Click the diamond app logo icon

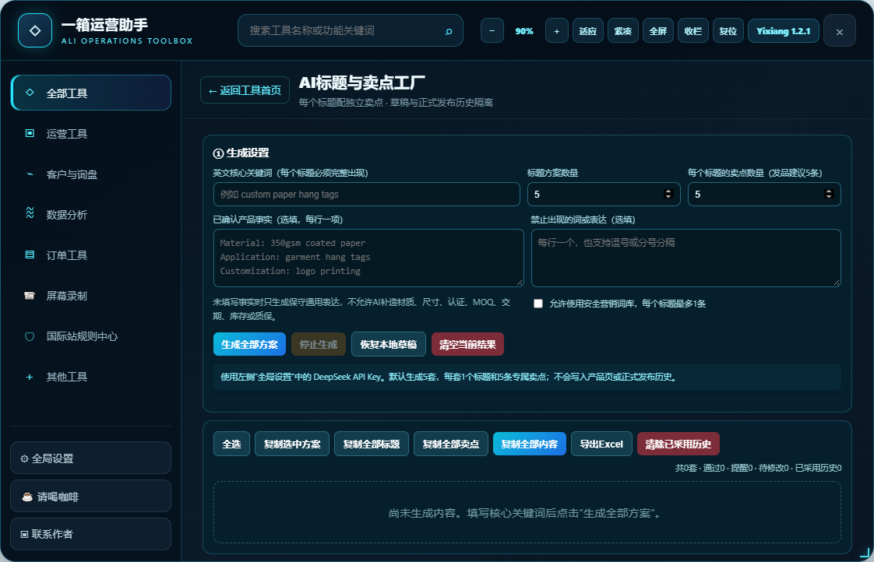coord(35,30)
